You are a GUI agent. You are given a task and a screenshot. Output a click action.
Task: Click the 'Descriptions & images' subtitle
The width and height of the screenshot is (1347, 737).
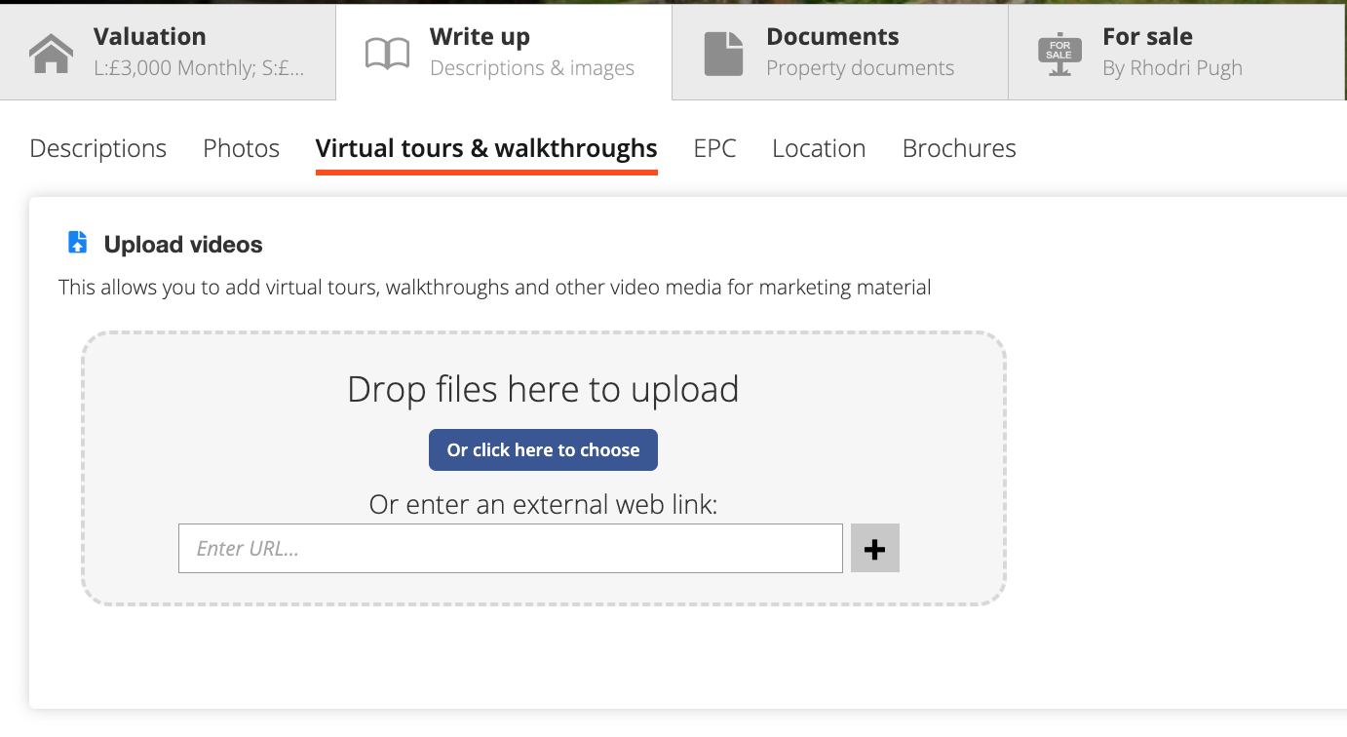tap(532, 68)
